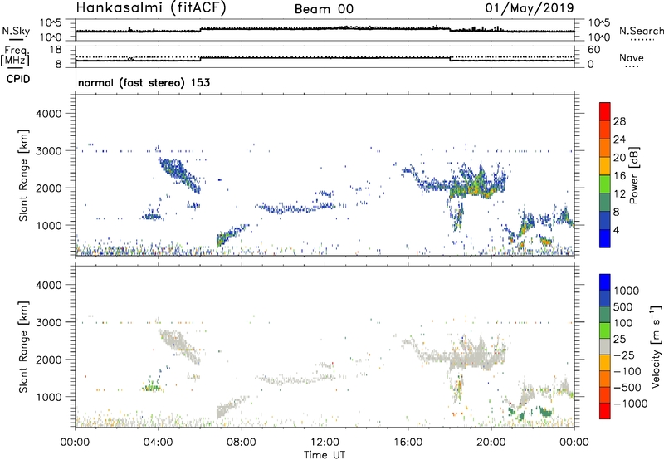
Task: Click the blue top of Velocity colorbar
Action: pyautogui.click(x=605, y=282)
